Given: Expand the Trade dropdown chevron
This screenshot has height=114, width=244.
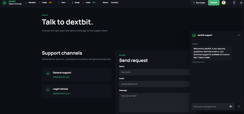Looking at the screenshot, I should (54, 3).
